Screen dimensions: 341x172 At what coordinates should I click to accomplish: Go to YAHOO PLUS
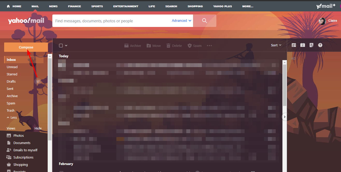point(223,6)
